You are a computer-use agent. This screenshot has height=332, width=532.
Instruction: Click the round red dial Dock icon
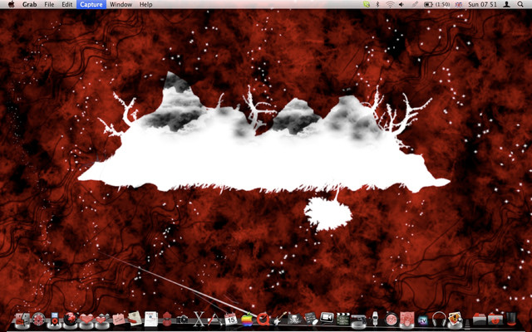tap(391, 319)
